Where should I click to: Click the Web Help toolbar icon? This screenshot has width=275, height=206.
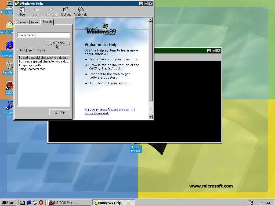tap(81, 12)
